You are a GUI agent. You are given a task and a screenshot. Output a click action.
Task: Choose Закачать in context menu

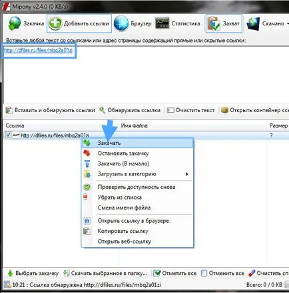pyautogui.click(x=137, y=143)
